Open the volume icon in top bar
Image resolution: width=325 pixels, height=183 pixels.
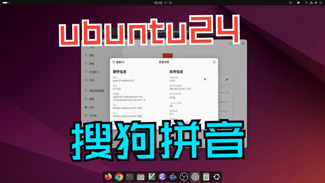[316, 3]
